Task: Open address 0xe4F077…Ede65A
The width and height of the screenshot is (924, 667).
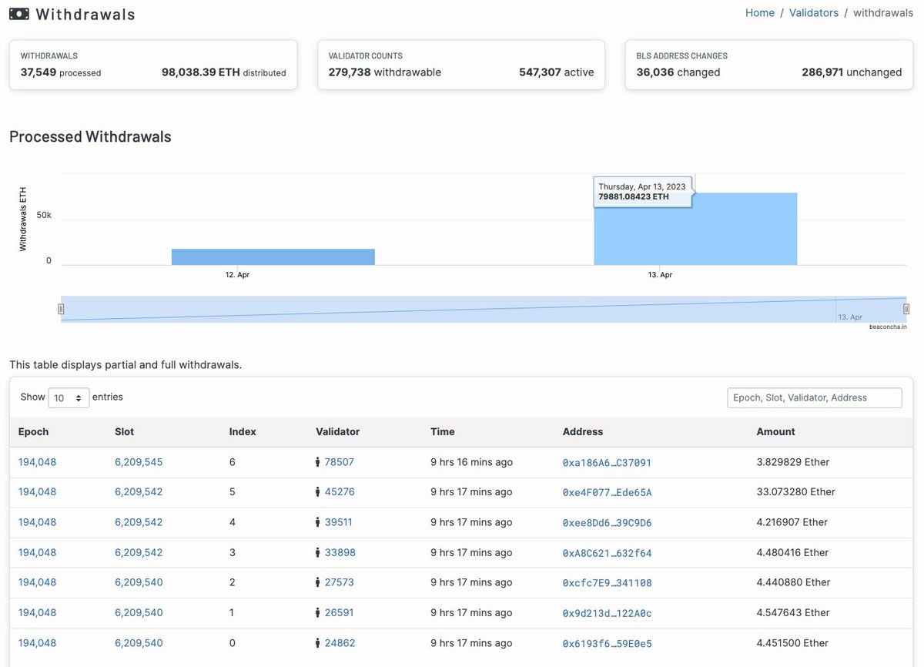Action: click(x=608, y=492)
